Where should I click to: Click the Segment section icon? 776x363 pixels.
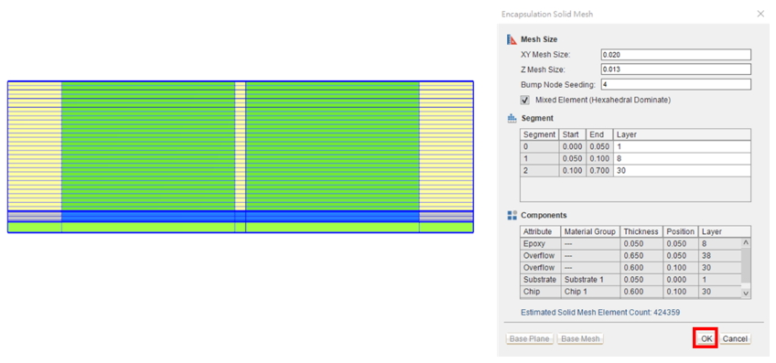(x=512, y=119)
